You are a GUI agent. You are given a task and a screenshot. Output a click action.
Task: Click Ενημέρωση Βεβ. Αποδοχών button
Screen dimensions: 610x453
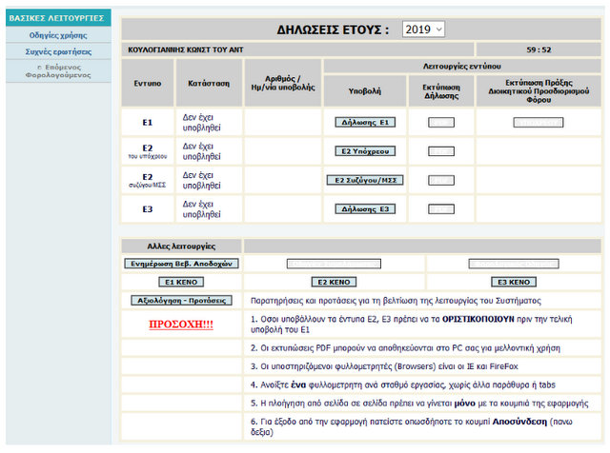pos(181,264)
